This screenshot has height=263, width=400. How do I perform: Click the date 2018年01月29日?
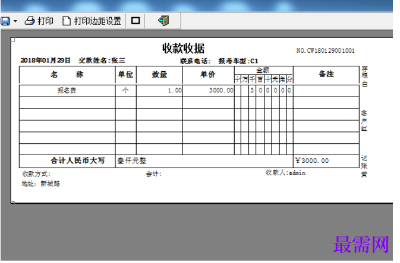point(45,60)
